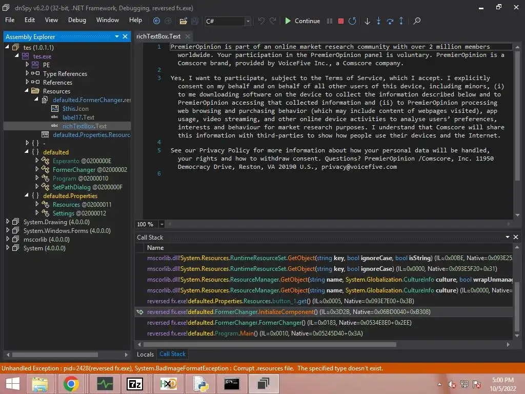Click the Undo toolbar icon
Screen dimensions: 525x394
tap(261, 21)
